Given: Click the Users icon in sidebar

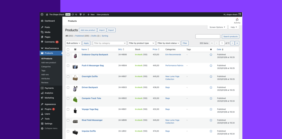Looking at the screenshot, I should (42, 114).
